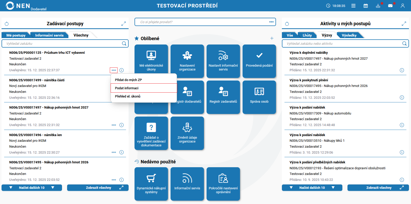Load next 10 in Aktivity panel

312,188
